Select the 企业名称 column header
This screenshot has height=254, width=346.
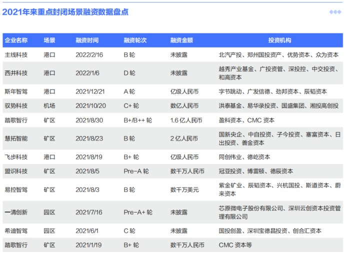[16, 40]
